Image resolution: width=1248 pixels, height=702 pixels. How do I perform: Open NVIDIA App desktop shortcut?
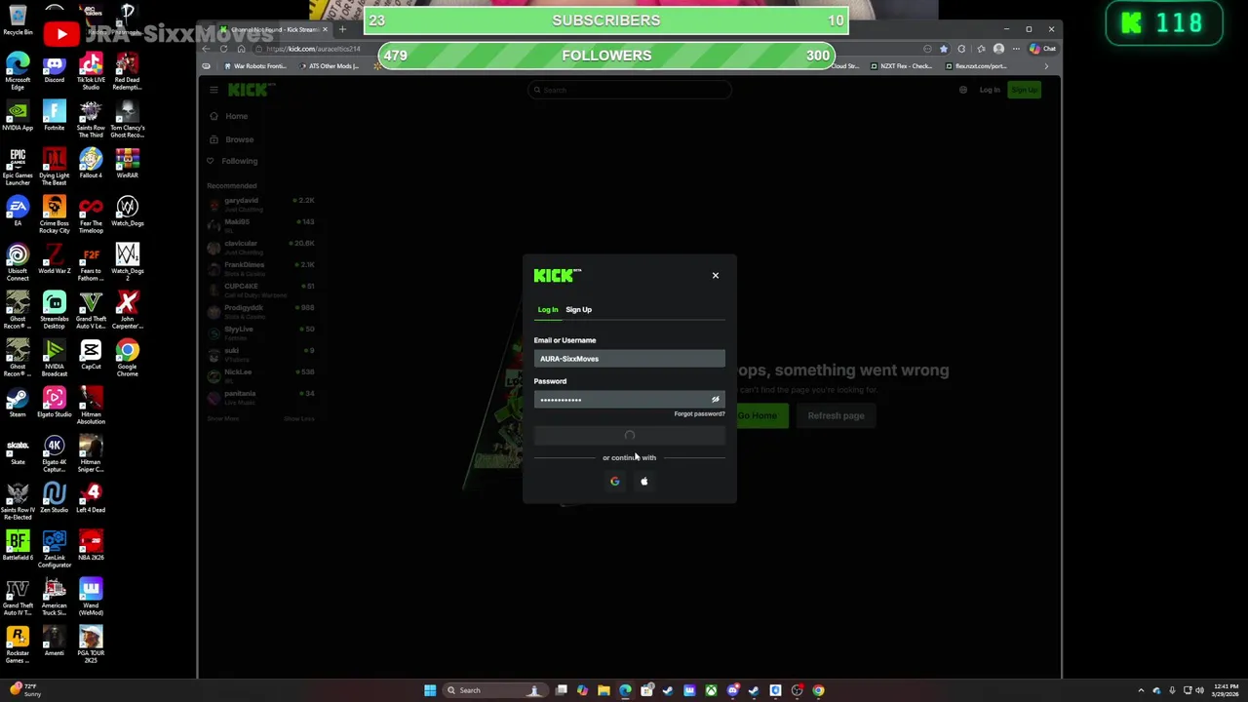point(18,117)
